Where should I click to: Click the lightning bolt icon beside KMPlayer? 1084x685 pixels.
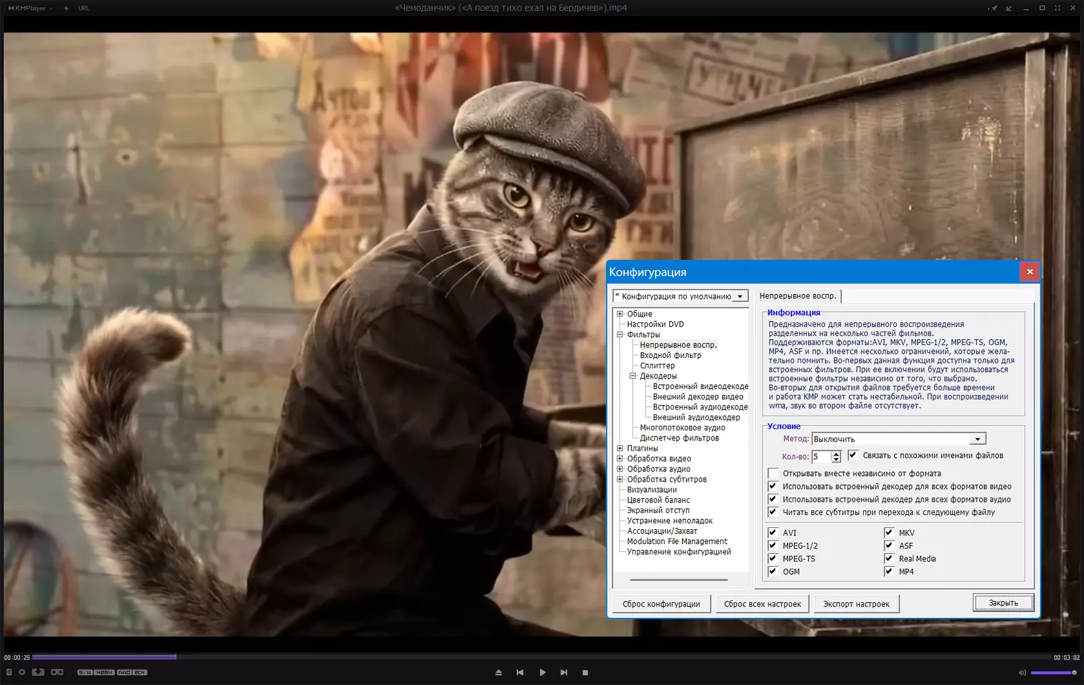(66, 8)
